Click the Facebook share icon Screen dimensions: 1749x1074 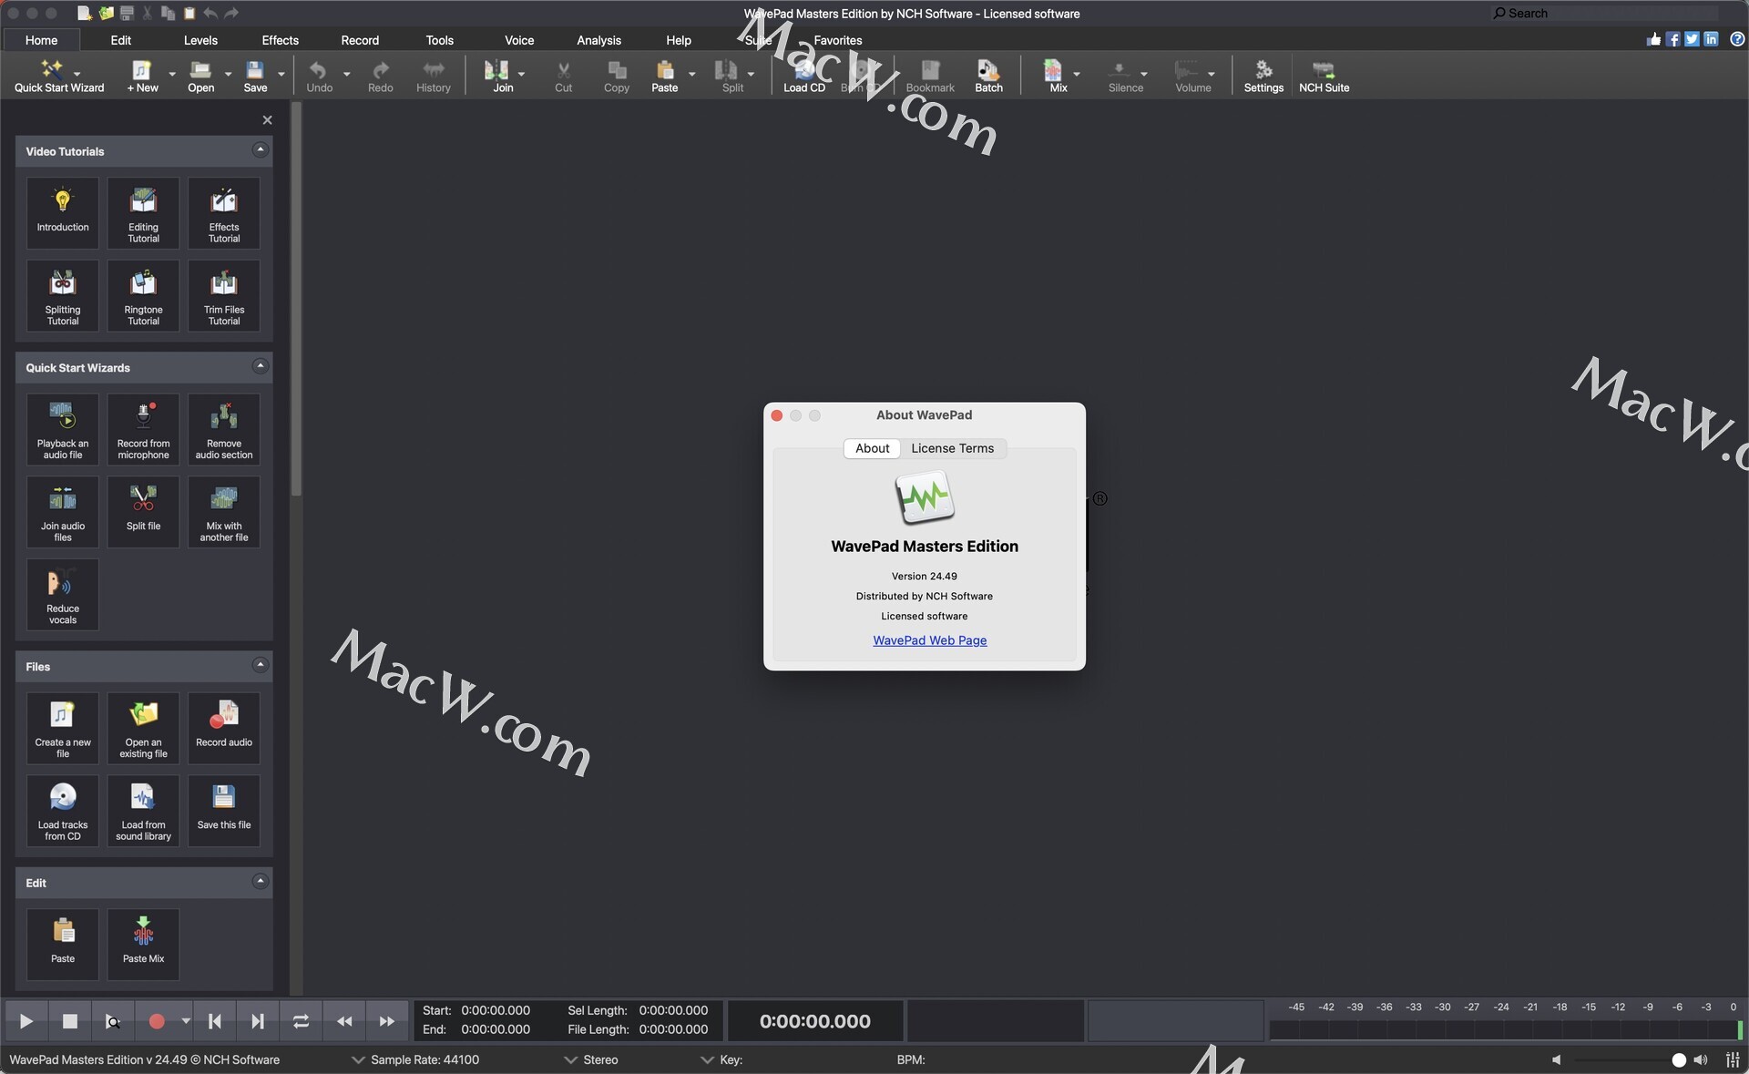(1672, 39)
